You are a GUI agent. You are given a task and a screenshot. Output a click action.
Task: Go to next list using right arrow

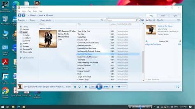click(180, 41)
